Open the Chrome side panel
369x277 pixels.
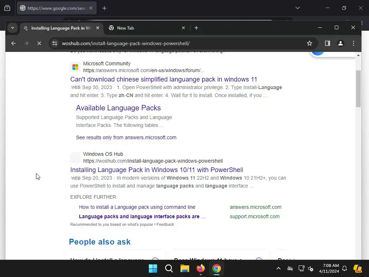click(327, 43)
